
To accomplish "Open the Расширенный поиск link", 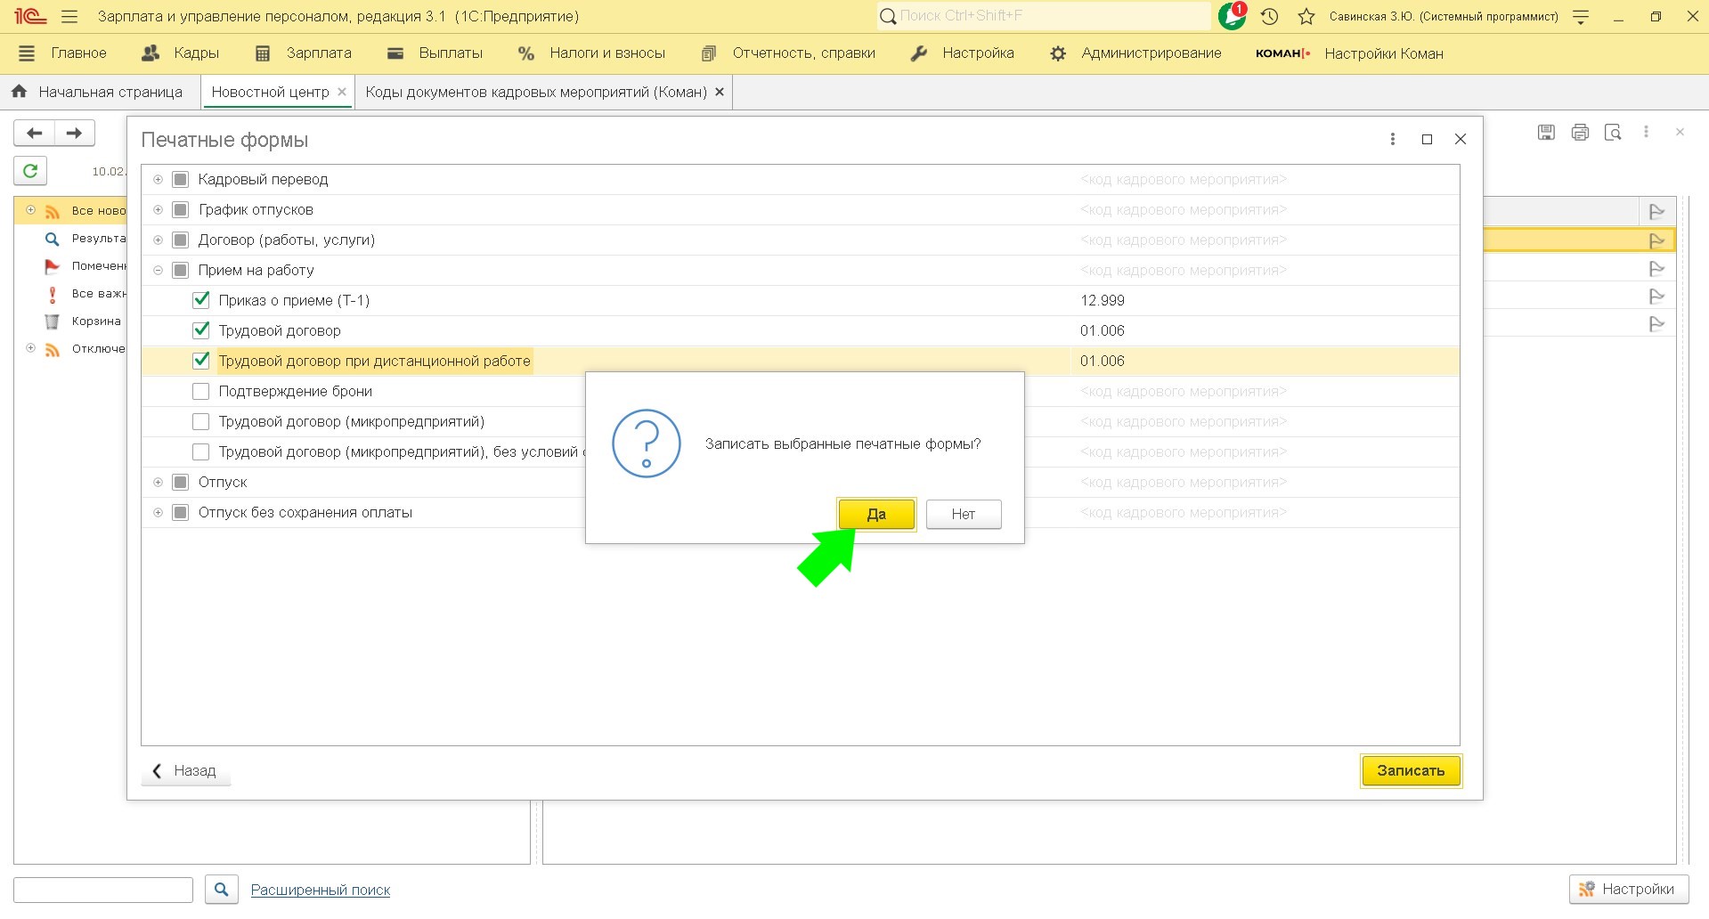I will (321, 890).
